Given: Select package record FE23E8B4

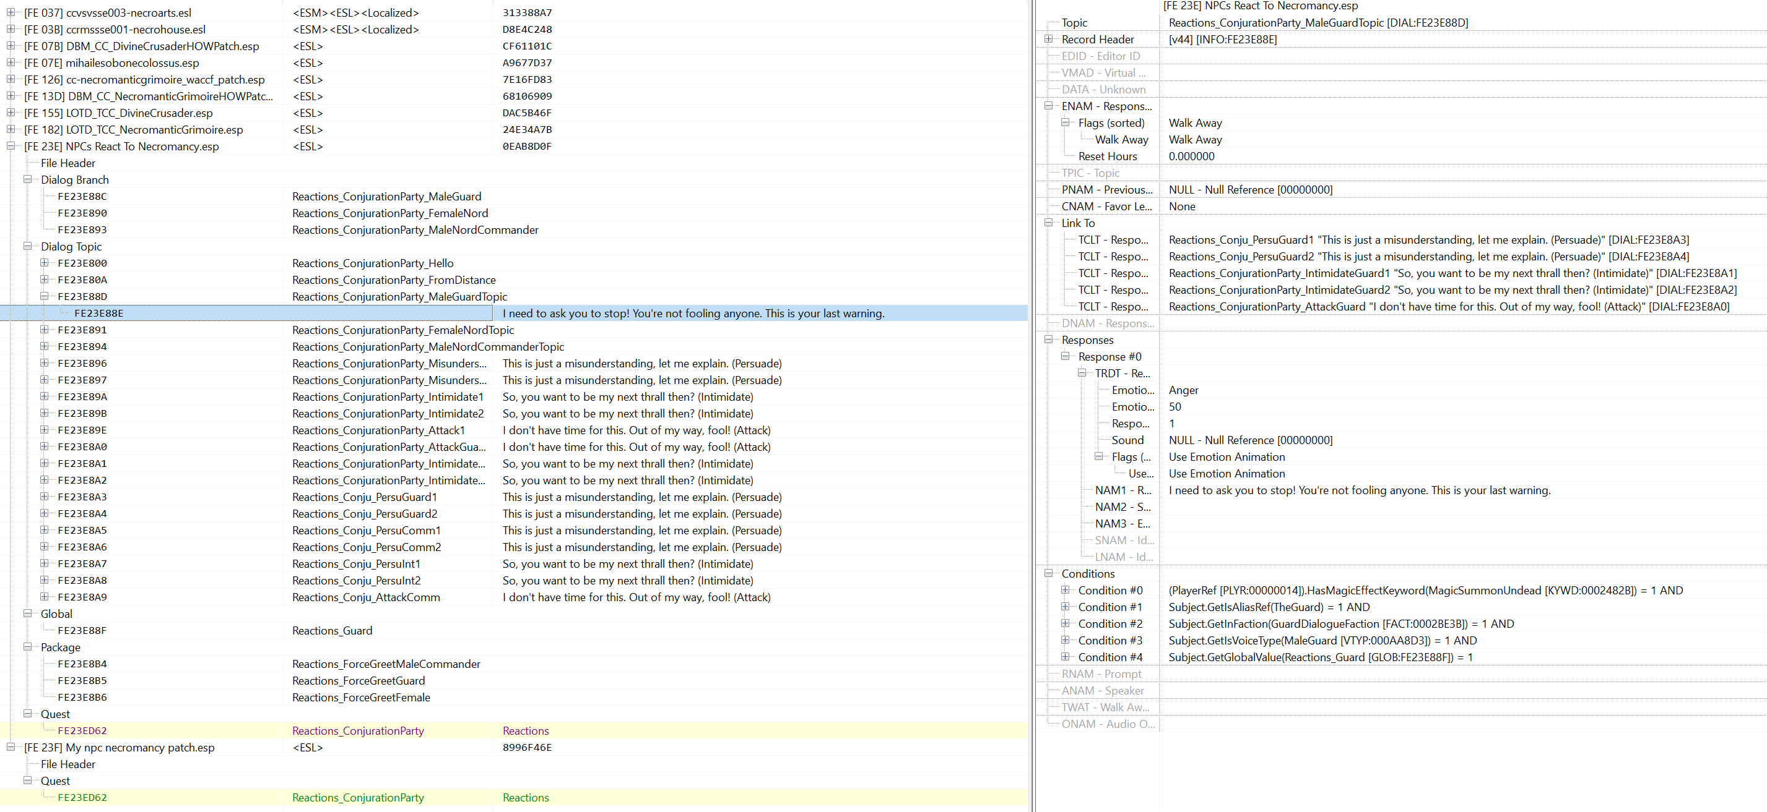Looking at the screenshot, I should [82, 664].
